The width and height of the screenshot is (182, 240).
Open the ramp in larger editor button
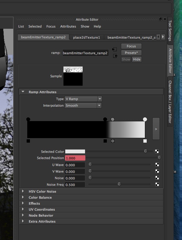(x=156, y=129)
